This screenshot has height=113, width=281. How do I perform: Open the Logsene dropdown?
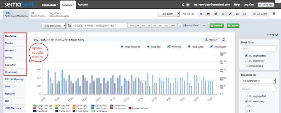point(59,15)
